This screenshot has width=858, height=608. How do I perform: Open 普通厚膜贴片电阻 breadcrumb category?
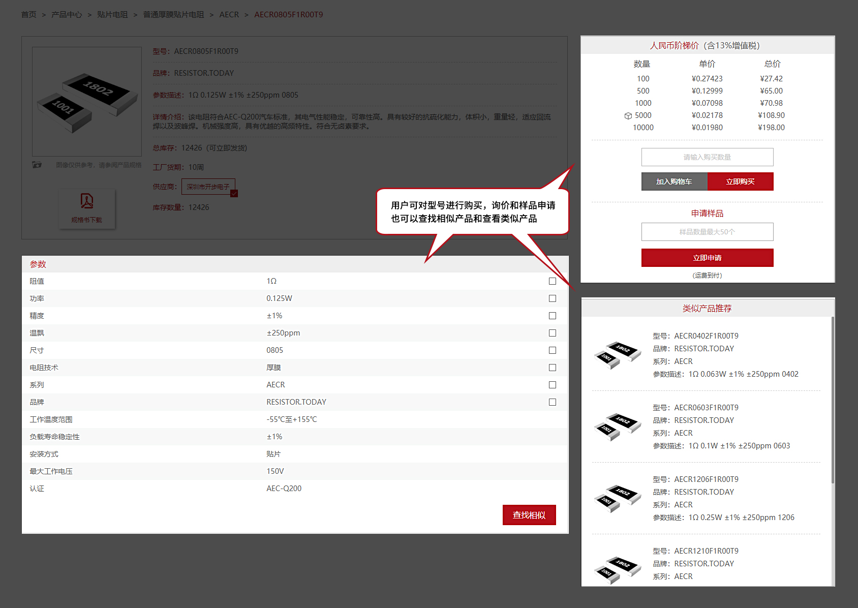coord(173,15)
